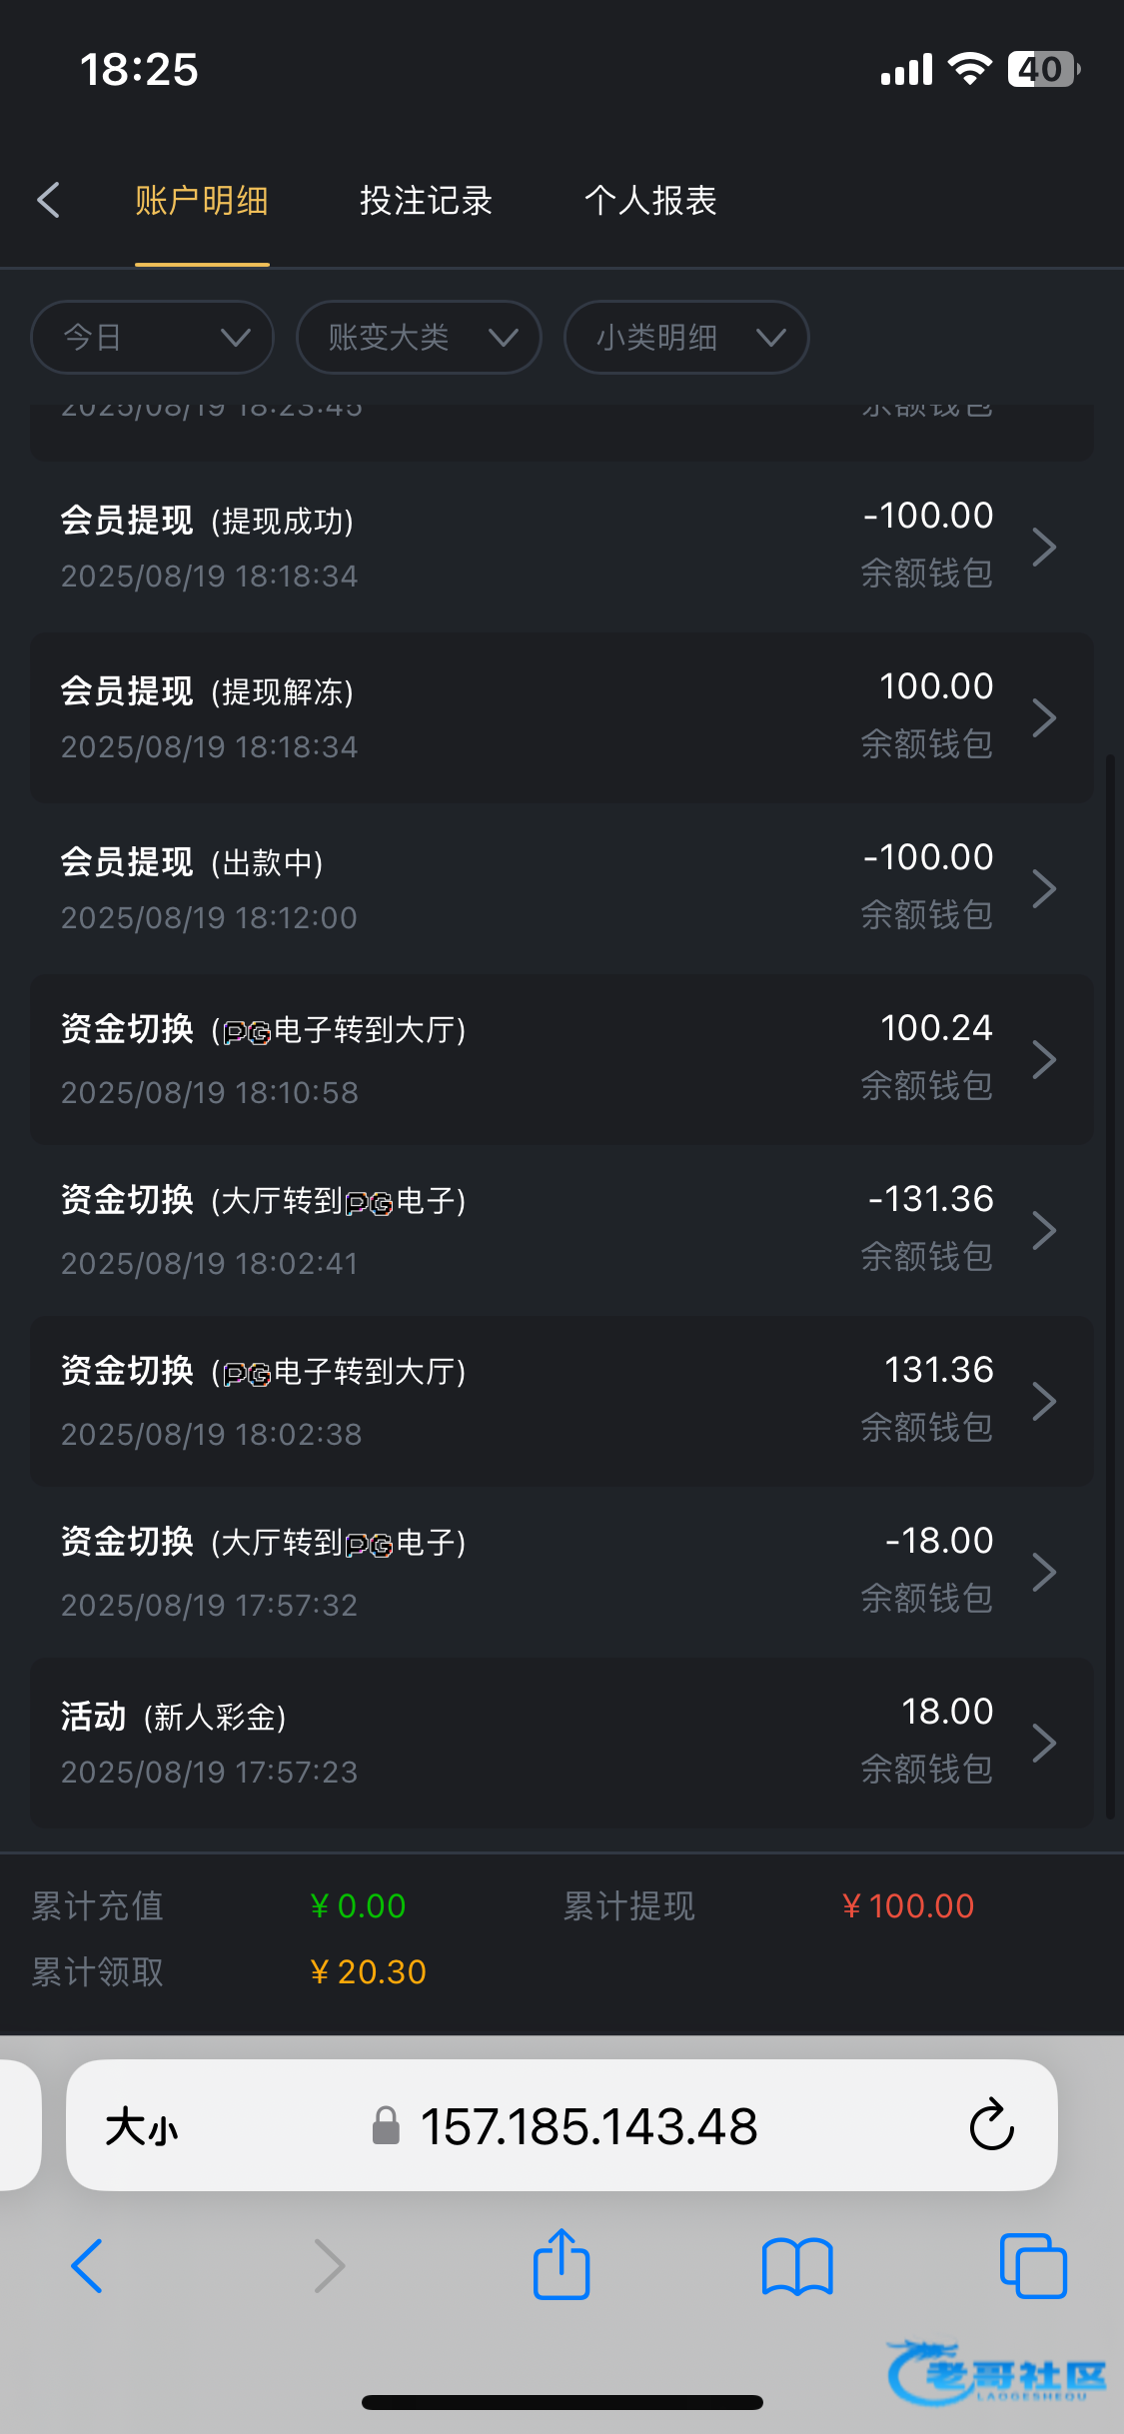Open the 小类明细 subcategory dropdown
This screenshot has height=2434, width=1124.
pyautogui.click(x=686, y=338)
